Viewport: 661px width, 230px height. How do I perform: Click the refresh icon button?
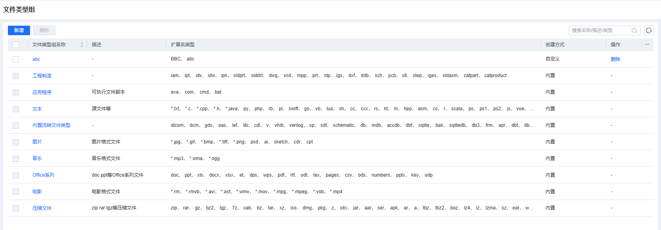click(x=649, y=30)
